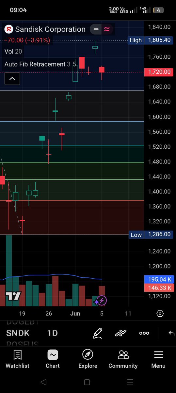
Task: Tap the notification count badge in status bar
Action: 158,10
